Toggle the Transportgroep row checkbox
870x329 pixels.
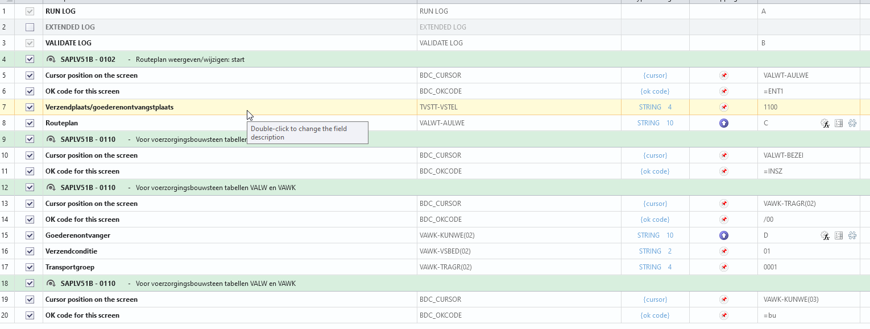click(x=30, y=267)
